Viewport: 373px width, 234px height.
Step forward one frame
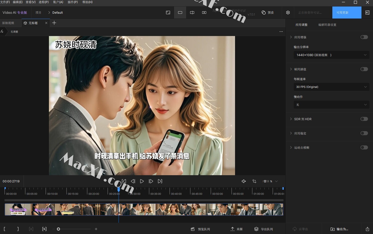tap(151, 181)
